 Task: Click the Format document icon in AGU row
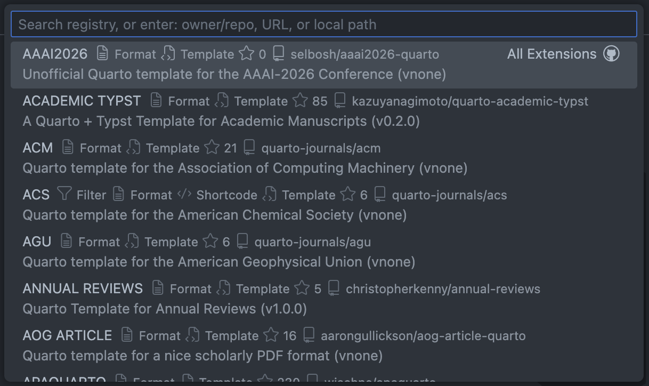(x=66, y=242)
